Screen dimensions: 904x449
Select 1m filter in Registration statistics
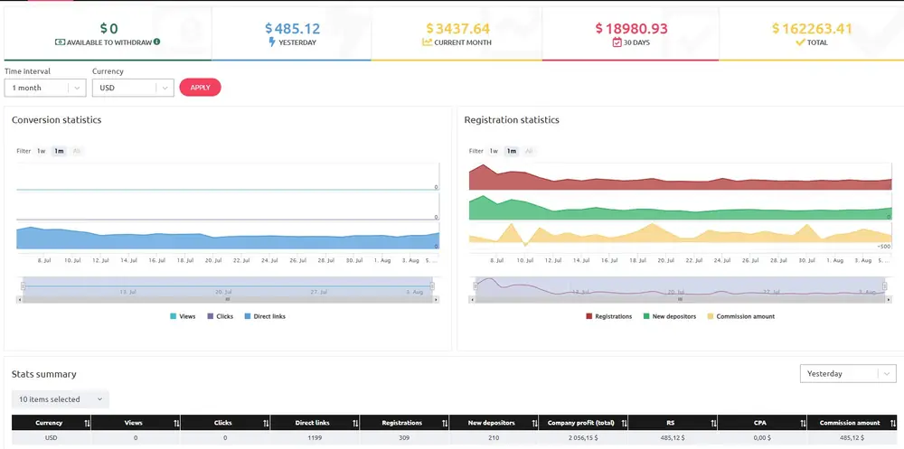coord(512,151)
